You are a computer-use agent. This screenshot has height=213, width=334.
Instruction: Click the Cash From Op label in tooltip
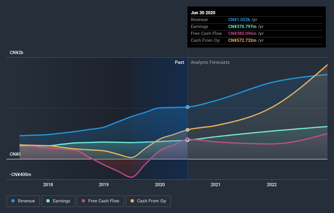point(205,40)
